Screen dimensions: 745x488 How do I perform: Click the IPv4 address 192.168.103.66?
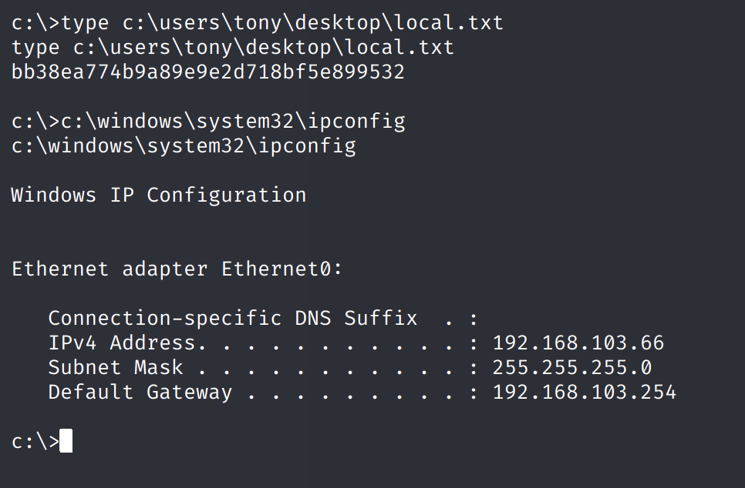578,343
